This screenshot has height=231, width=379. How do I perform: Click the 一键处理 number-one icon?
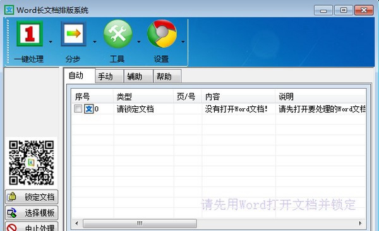[x=30, y=33]
